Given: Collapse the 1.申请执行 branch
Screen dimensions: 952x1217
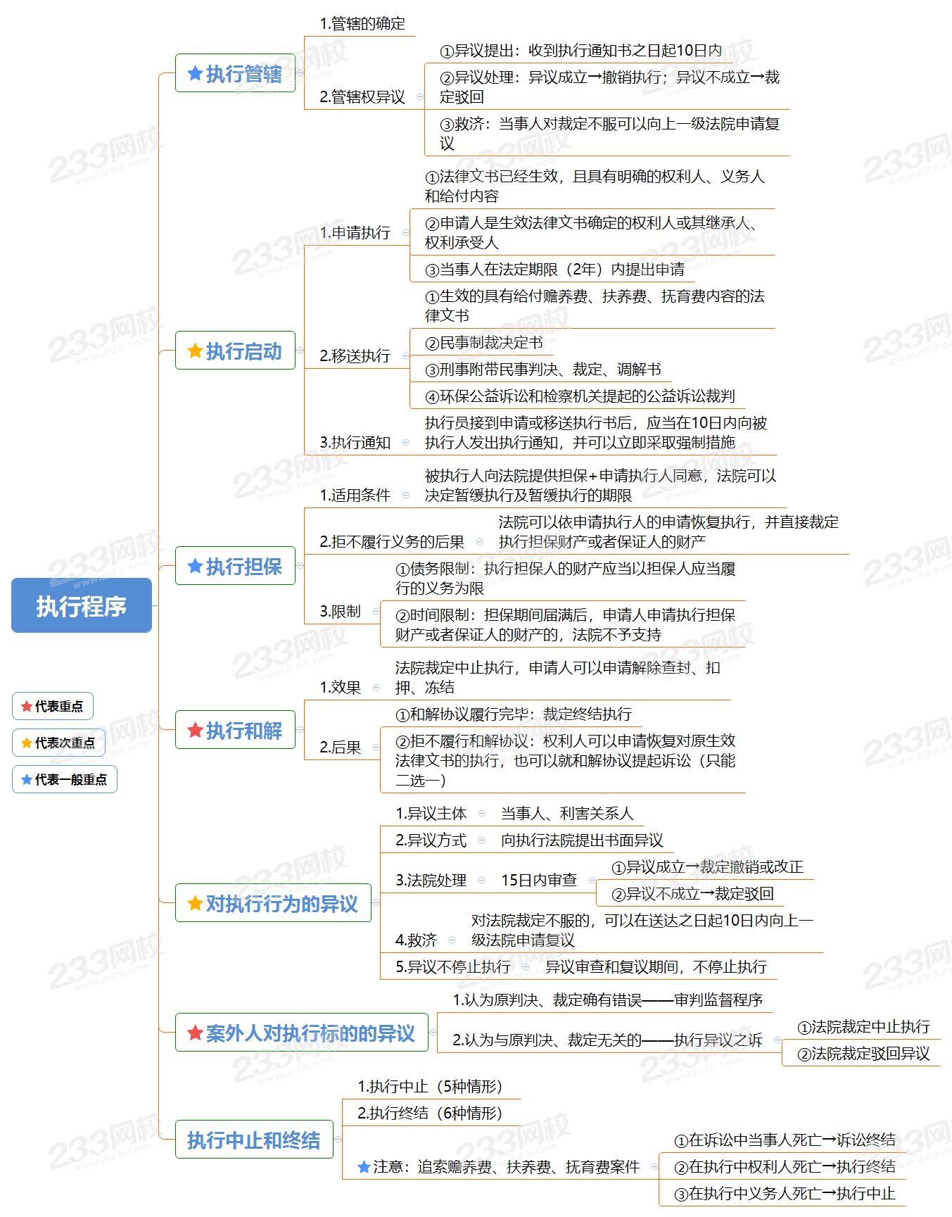Looking at the screenshot, I should pos(405,232).
